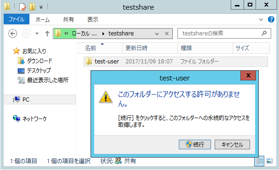
Task: Click the date 2017/11/09 18:07 cell
Action: click(x=149, y=62)
